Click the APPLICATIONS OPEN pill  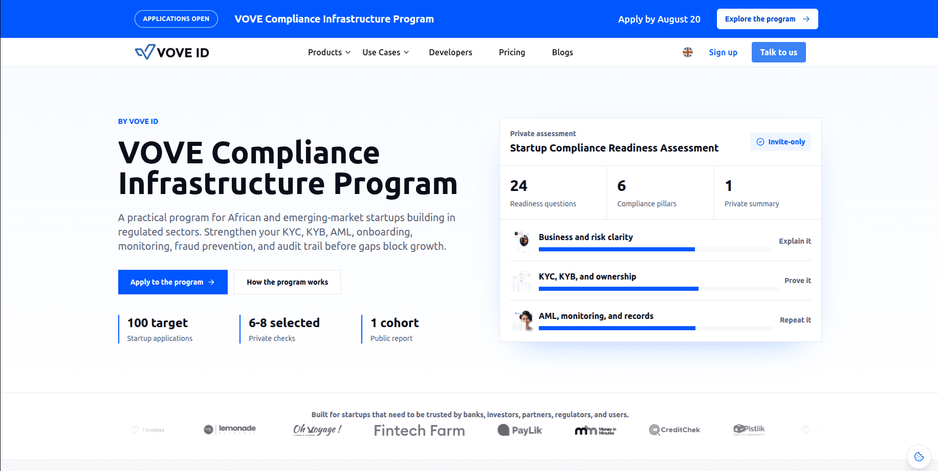[176, 19]
